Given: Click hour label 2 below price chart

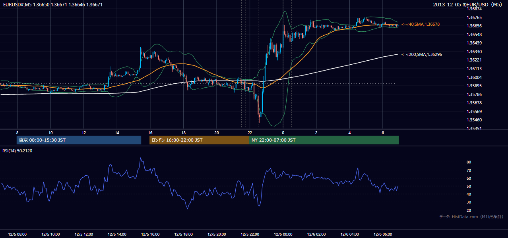Looking at the screenshot, I should (x=316, y=132).
